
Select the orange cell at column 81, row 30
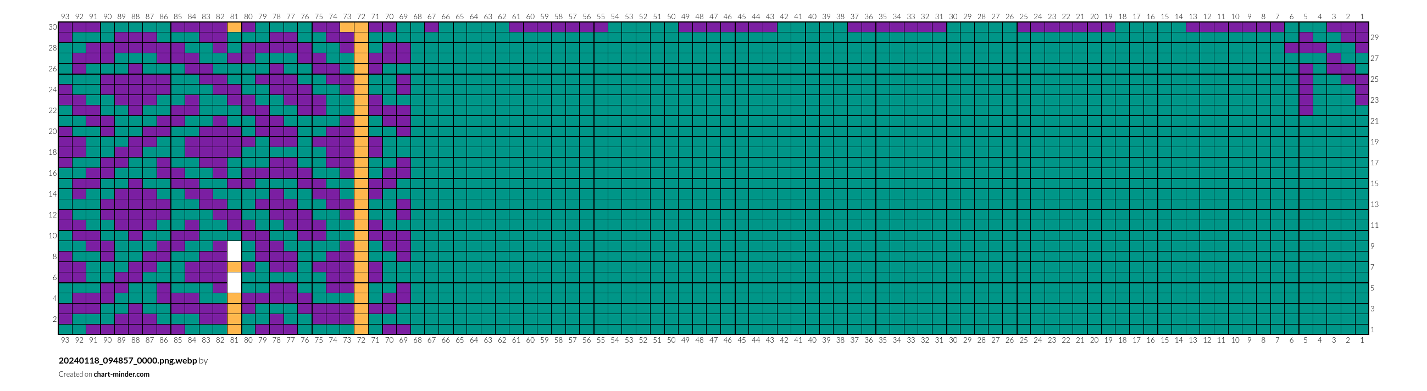pyautogui.click(x=234, y=27)
